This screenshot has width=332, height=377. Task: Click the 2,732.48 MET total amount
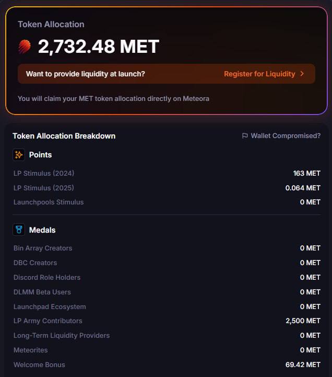click(99, 47)
